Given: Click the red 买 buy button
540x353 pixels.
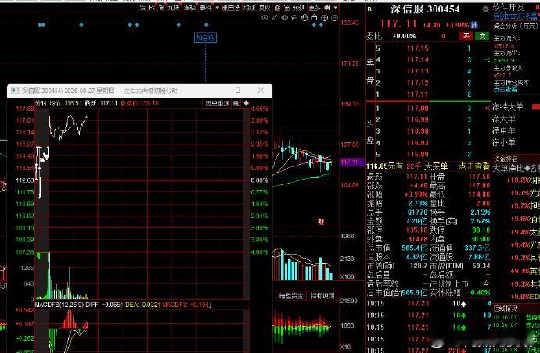Looking at the screenshot, I should [x=466, y=36].
